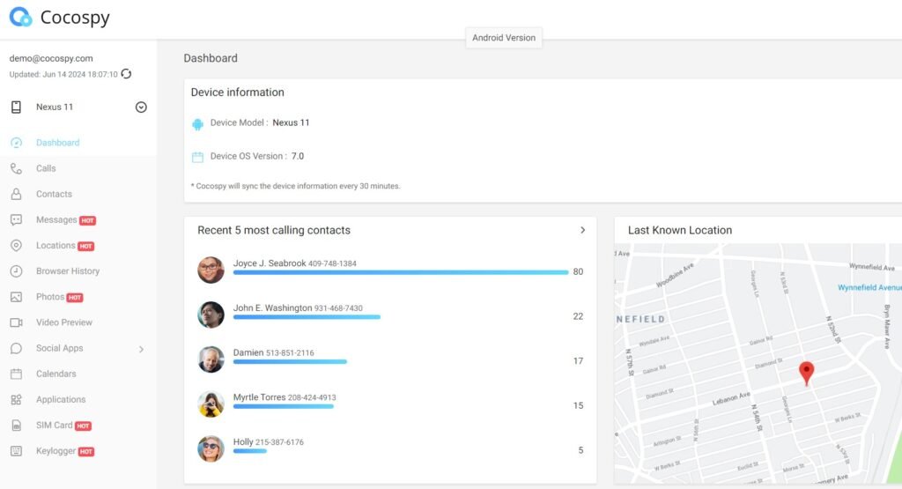902x489 pixels.
Task: Click the SIM Card icon
Action: [x=16, y=426]
